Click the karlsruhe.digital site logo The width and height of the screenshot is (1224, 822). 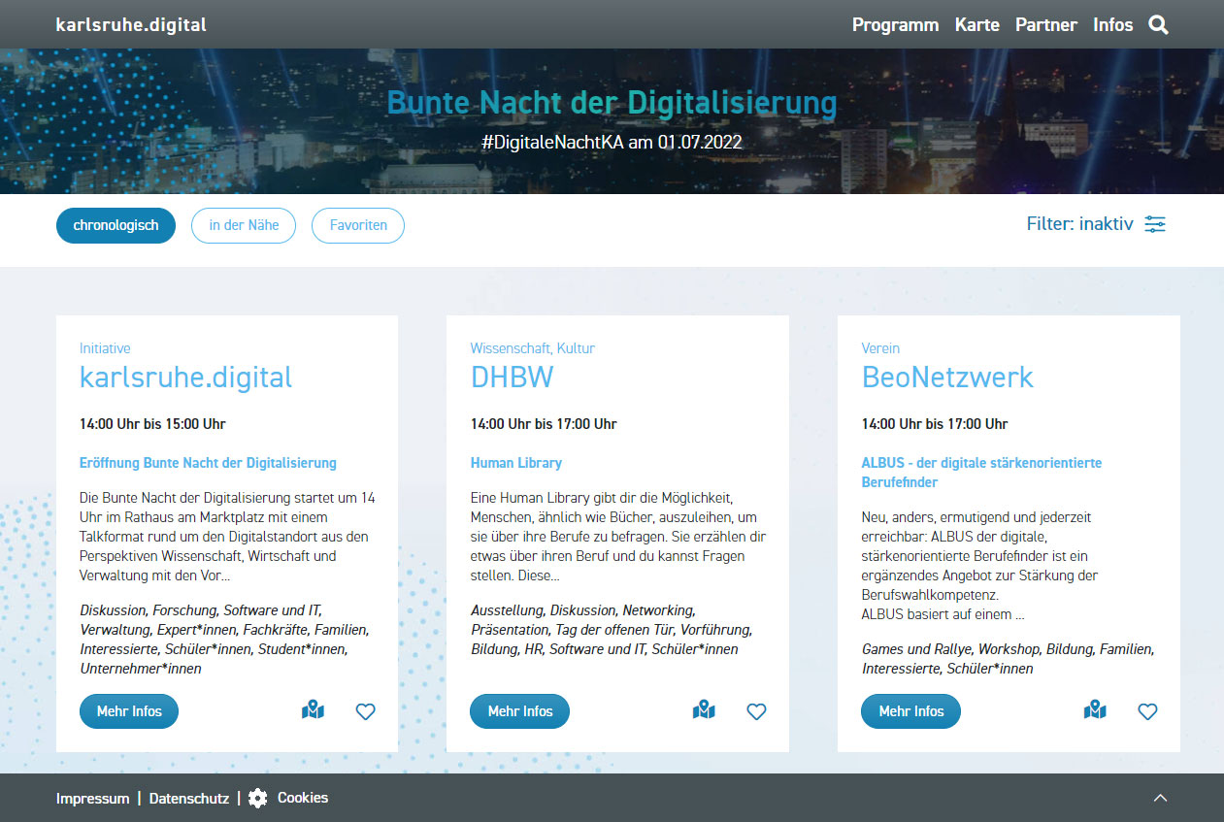pyautogui.click(x=131, y=25)
